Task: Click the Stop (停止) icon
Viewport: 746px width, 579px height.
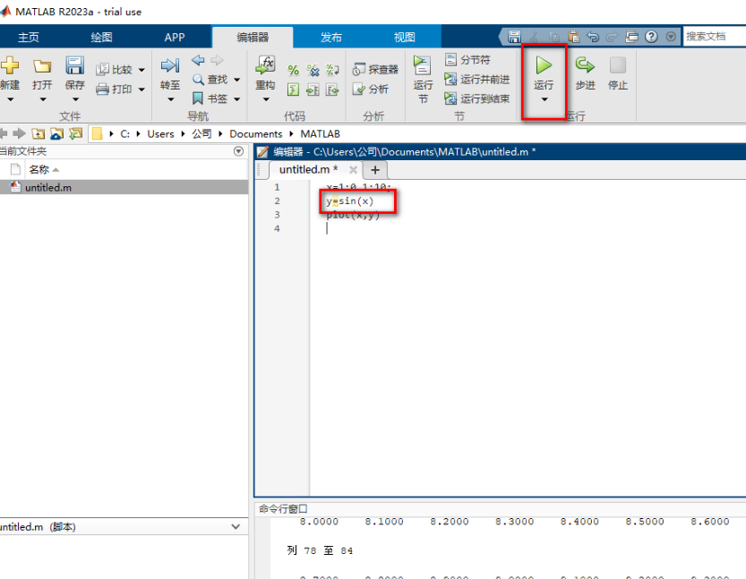Action: click(618, 65)
